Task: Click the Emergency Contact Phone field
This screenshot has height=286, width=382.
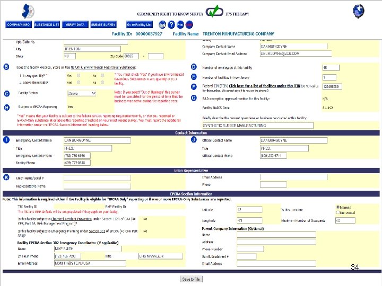Action: pyautogui.click(x=77, y=156)
